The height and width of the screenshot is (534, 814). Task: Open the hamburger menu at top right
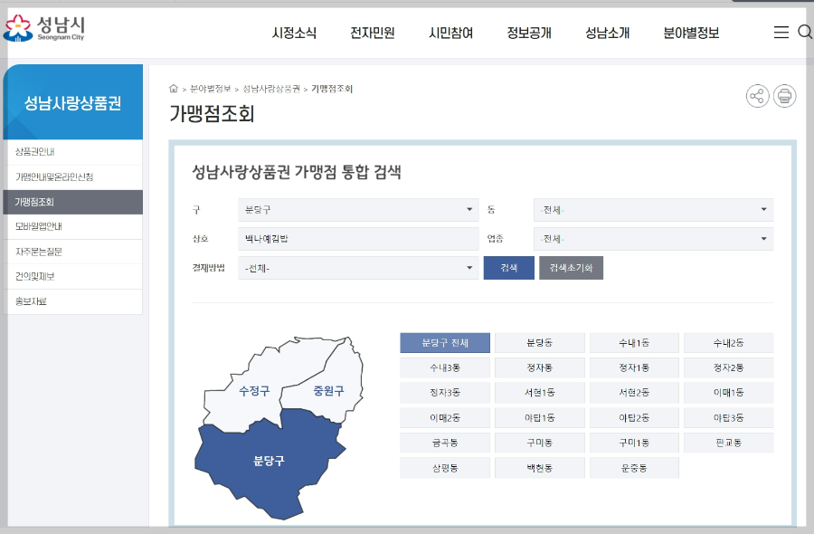pos(781,31)
